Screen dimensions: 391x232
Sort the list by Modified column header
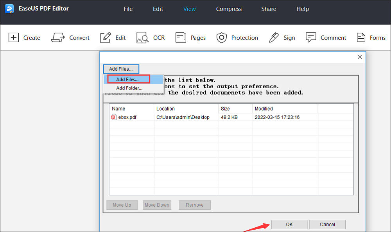285,109
